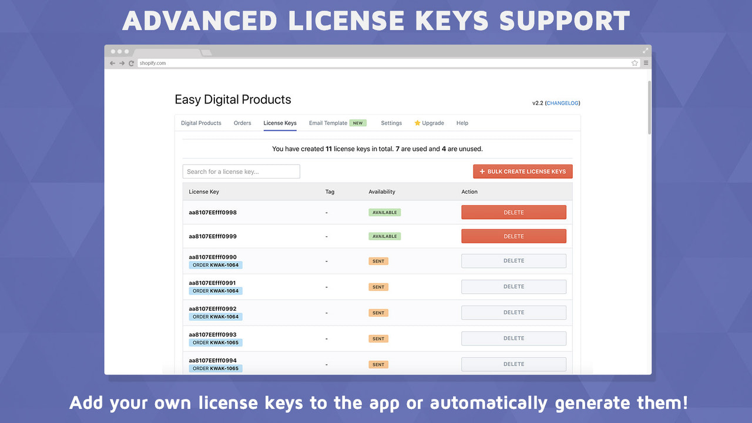Click the license key search field
752x423 pixels.
[x=241, y=171]
